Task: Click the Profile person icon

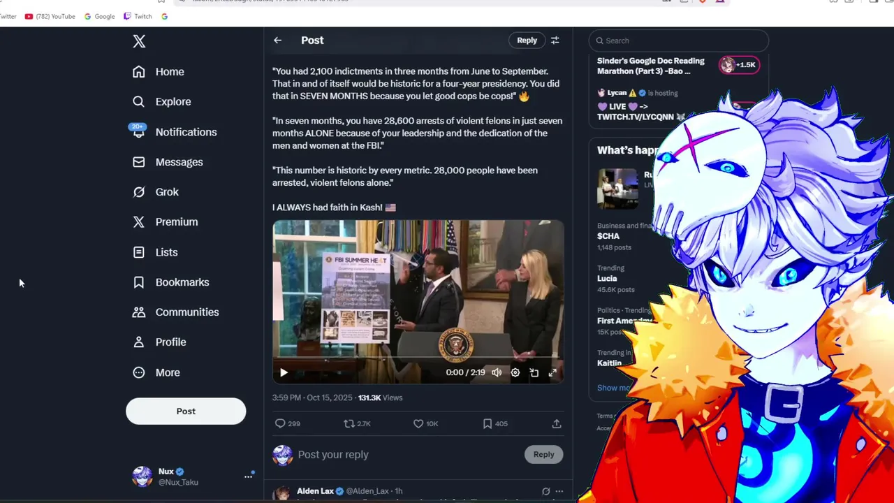Action: 139,342
